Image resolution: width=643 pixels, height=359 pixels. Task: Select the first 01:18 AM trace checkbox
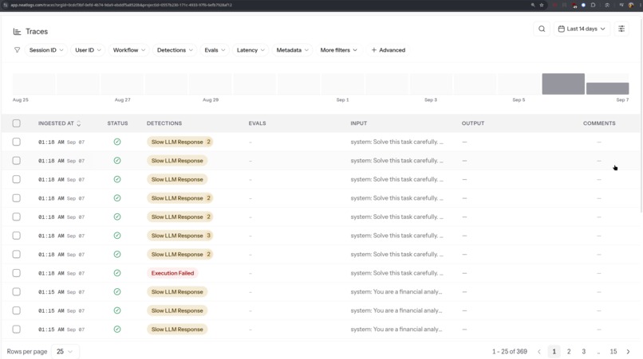pyautogui.click(x=17, y=142)
